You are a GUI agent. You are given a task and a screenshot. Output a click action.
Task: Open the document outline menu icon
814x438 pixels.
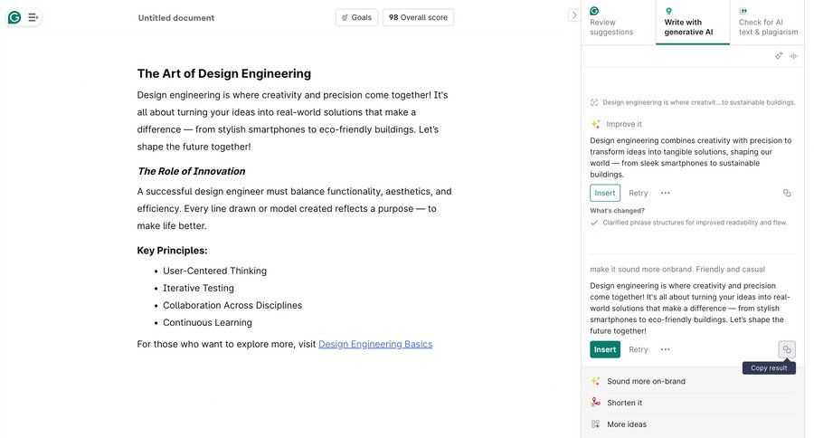33,18
